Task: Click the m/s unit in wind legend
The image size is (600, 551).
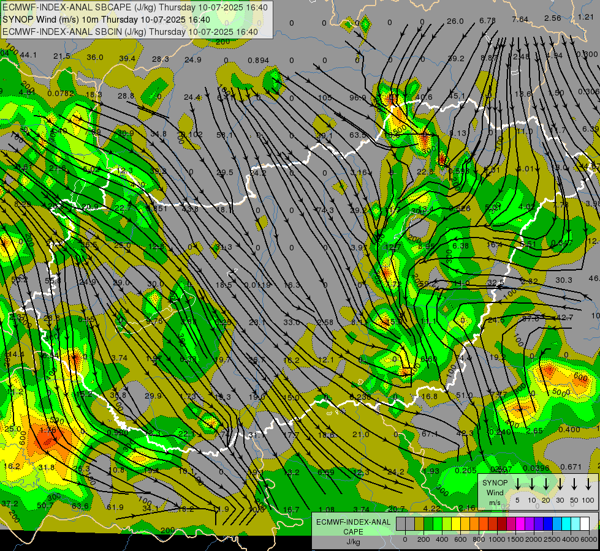Action: coord(495,503)
